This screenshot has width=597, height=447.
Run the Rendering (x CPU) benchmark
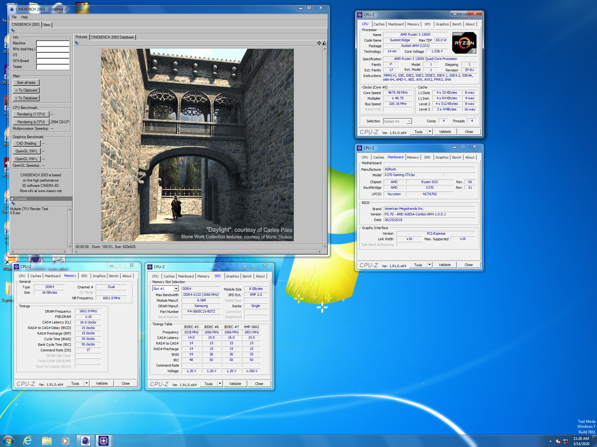(31, 122)
